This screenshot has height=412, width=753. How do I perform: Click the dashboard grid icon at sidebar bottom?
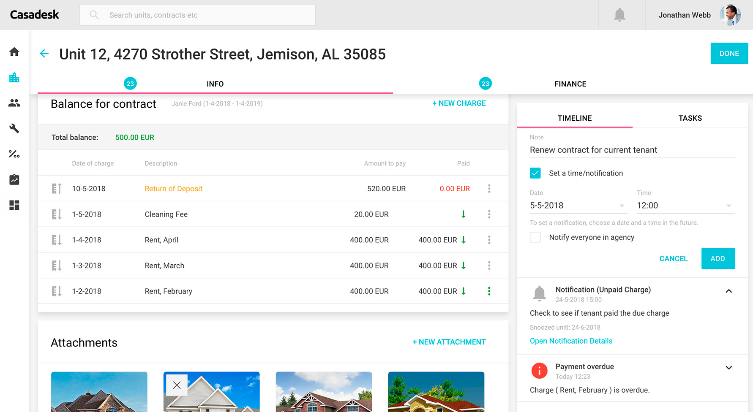[x=14, y=205]
